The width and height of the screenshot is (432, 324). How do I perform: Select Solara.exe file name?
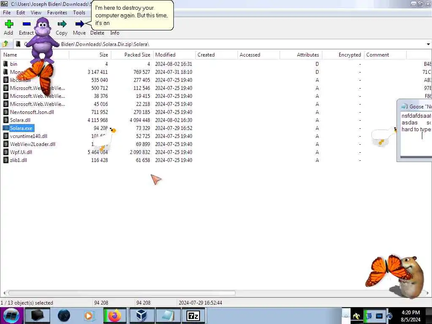click(x=21, y=128)
